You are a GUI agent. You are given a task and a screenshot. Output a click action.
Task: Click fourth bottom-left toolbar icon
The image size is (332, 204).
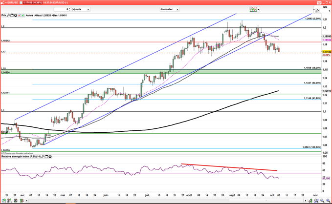(22, 201)
